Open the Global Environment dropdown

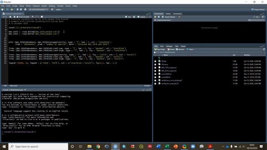[x=164, y=20]
